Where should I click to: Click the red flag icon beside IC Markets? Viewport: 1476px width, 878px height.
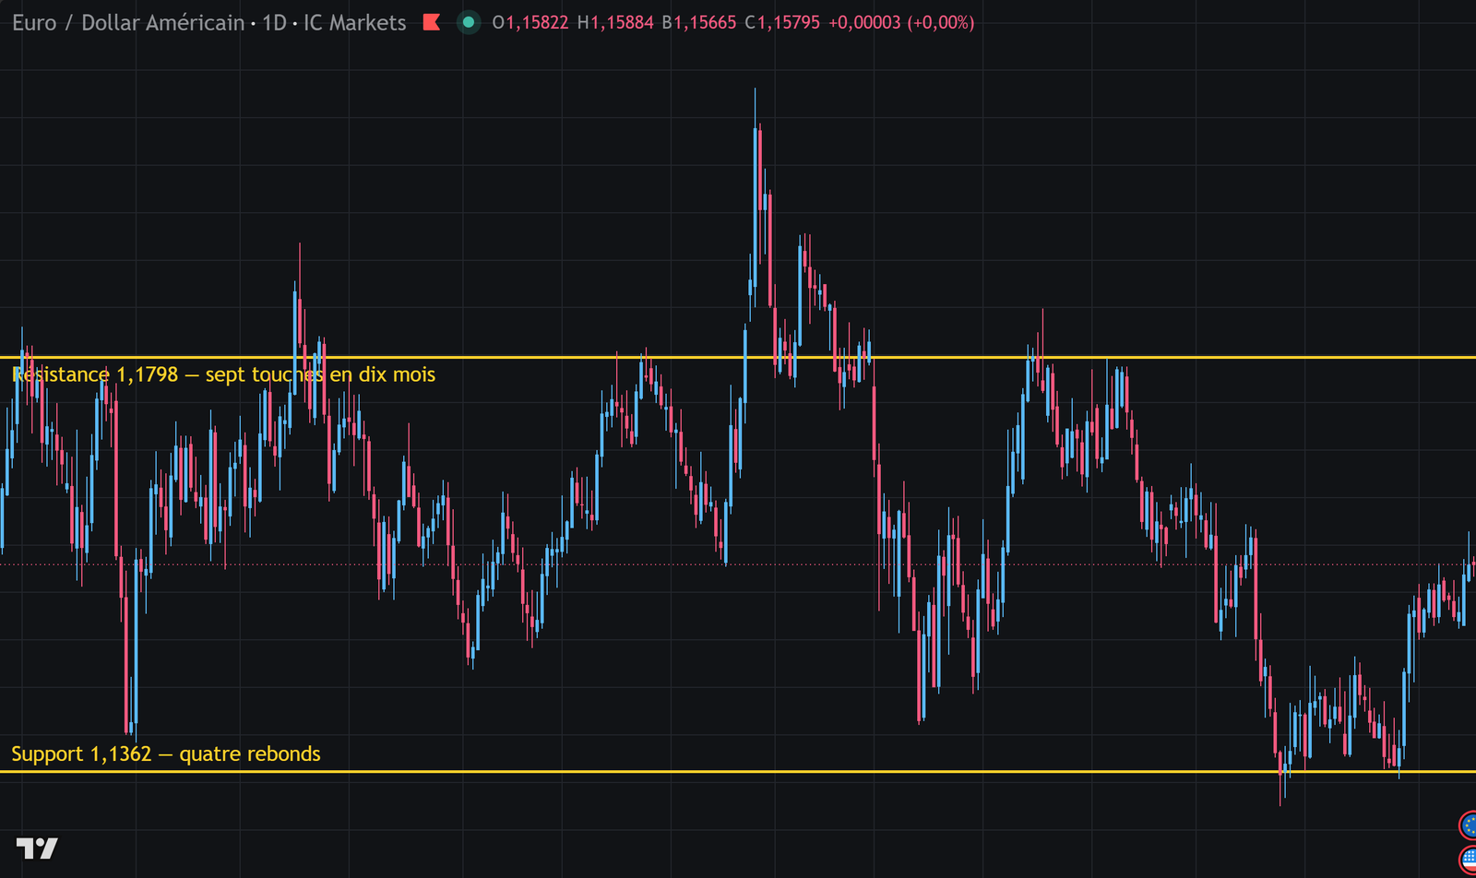[431, 22]
